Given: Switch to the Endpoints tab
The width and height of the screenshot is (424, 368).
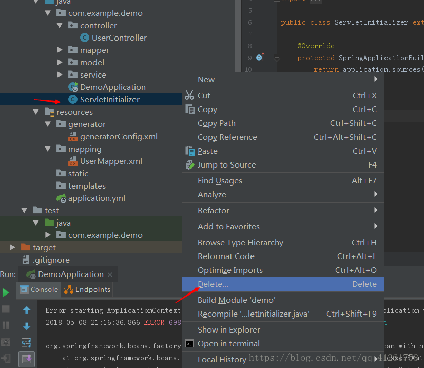Looking at the screenshot, I should (87, 290).
